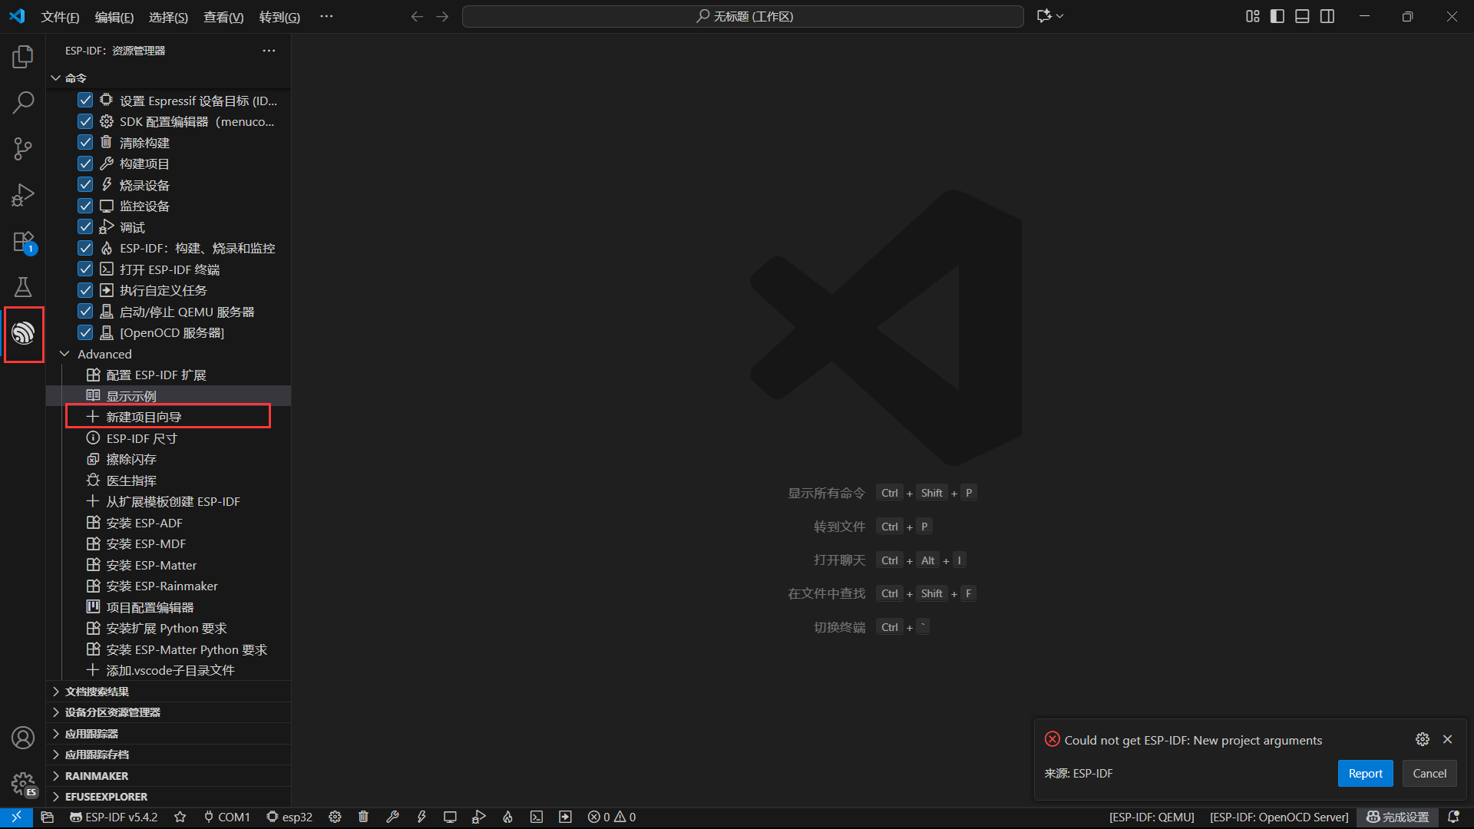Viewport: 1474px width, 829px height.
Task: Select the COM1 serial port in status bar
Action: (x=227, y=817)
